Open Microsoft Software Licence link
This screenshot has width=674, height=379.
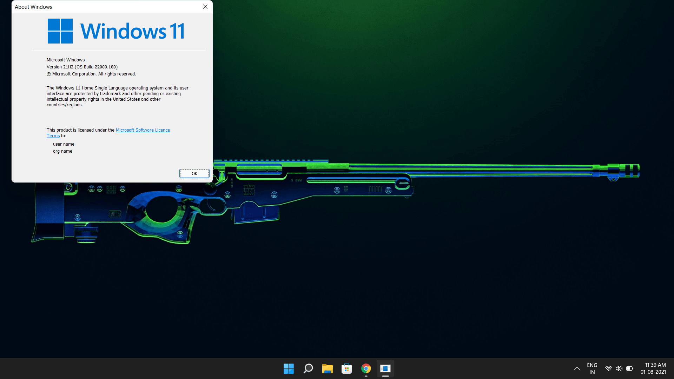click(x=143, y=130)
